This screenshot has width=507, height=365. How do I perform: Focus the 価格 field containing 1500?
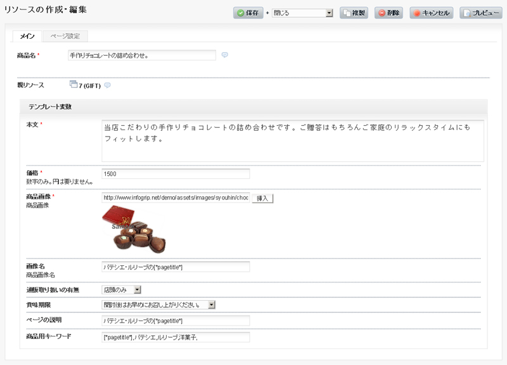[x=176, y=174]
